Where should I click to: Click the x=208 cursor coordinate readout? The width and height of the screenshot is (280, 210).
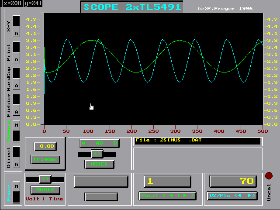tap(12, 3)
